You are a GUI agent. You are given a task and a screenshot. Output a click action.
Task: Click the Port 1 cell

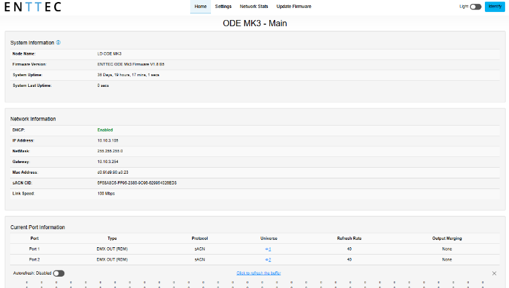(x=34, y=249)
